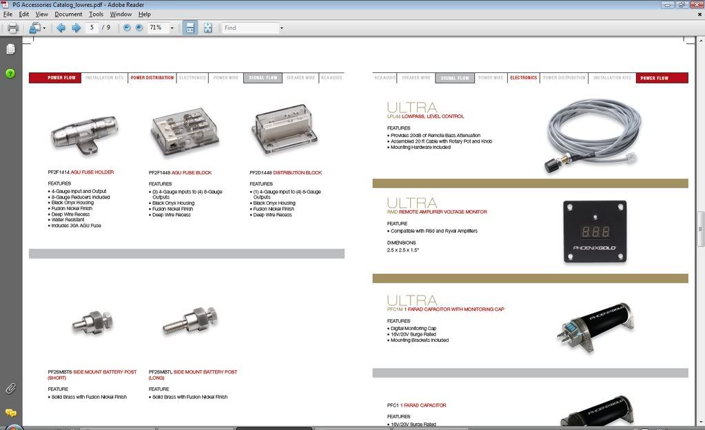This screenshot has height=430, width=705.
Task: Open the Pages panel in sidebar
Action: click(x=10, y=48)
